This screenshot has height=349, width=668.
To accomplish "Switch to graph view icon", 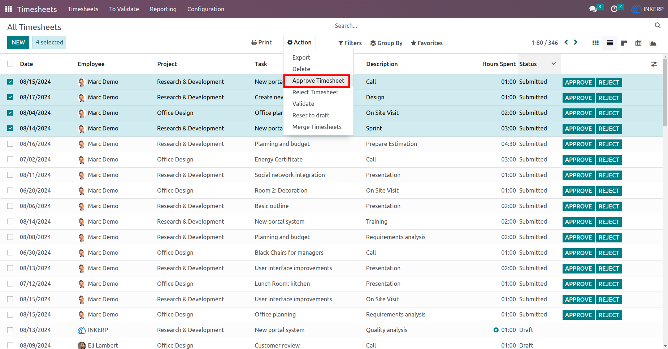I will (x=653, y=43).
